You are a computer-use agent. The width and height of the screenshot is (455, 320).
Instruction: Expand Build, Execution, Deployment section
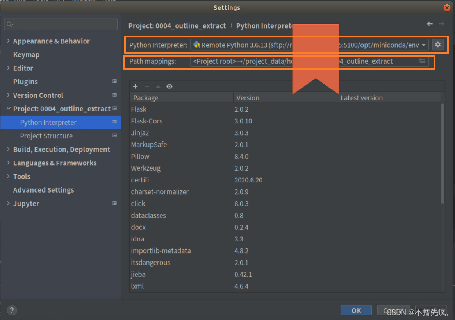click(9, 149)
